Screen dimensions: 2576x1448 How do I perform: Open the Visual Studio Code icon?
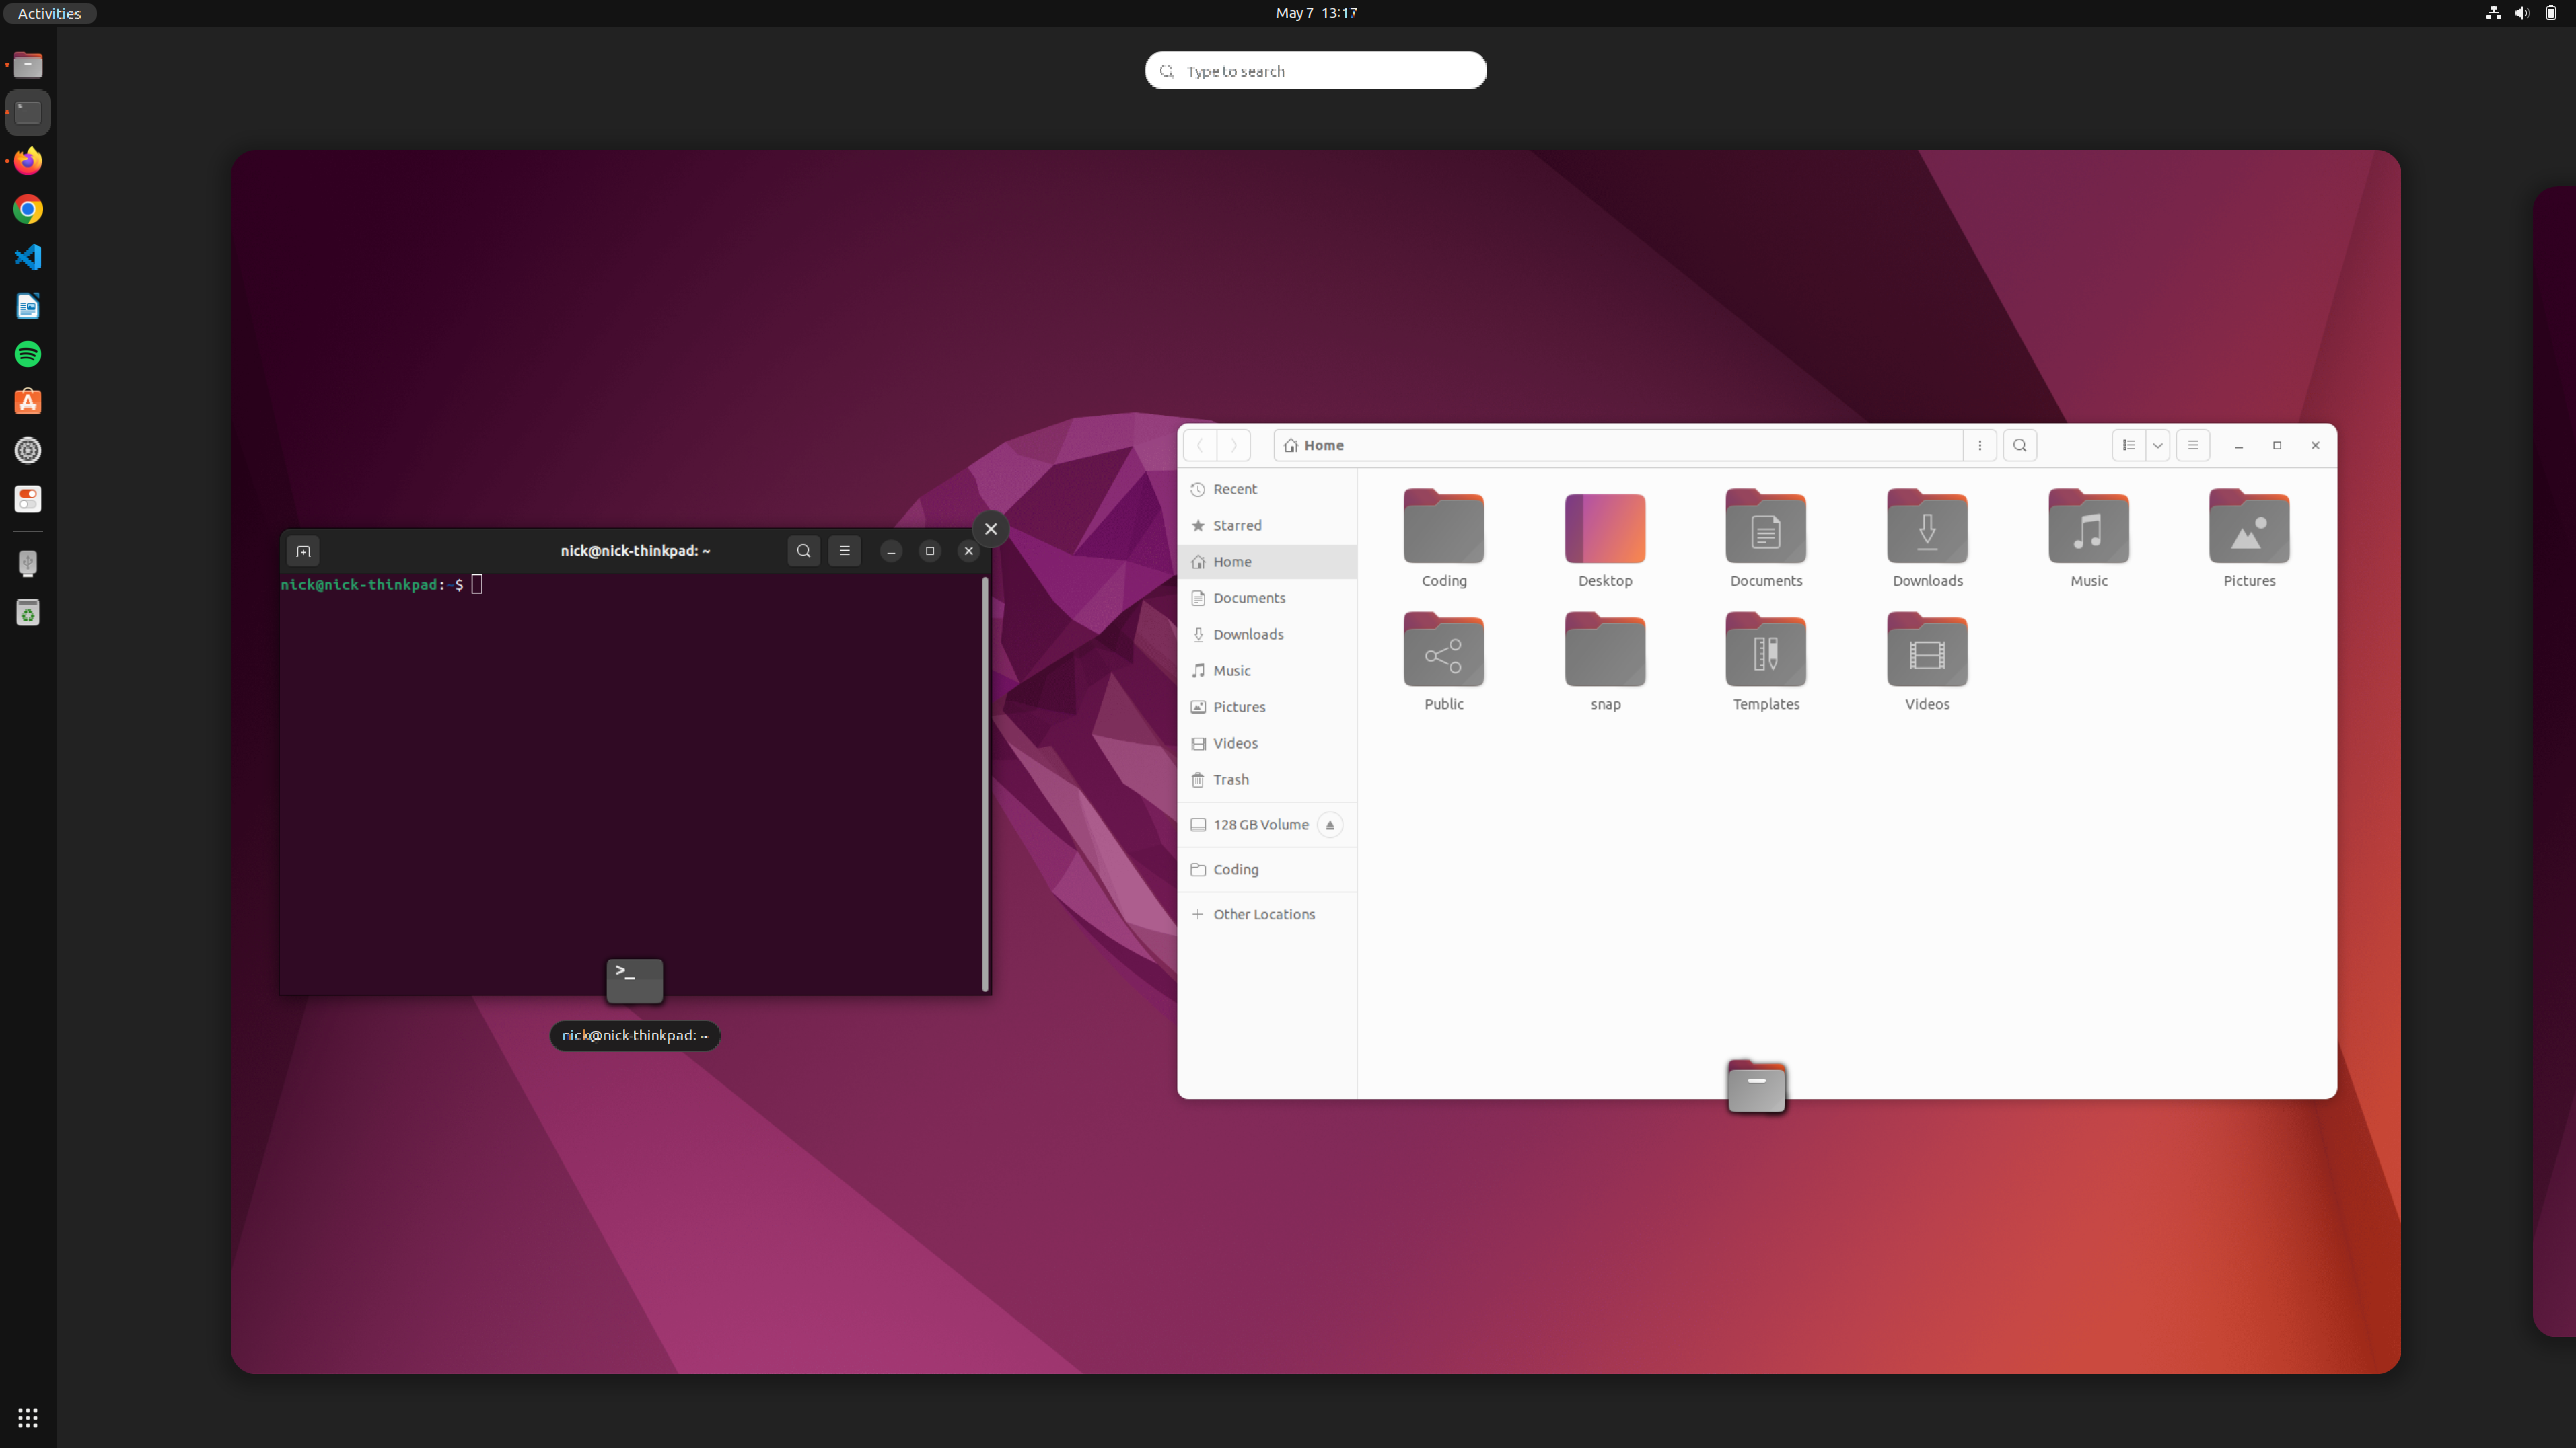pyautogui.click(x=26, y=256)
